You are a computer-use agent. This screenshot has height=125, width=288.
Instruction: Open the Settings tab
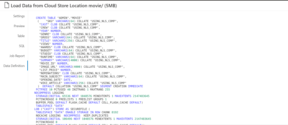pos(19,16)
